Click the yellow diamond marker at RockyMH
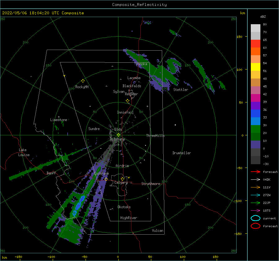This screenshot has height=261, width=279. 83,81
